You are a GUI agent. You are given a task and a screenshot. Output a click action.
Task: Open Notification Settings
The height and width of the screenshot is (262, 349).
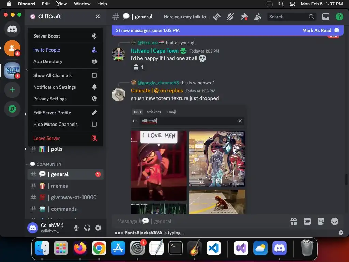tap(65, 87)
